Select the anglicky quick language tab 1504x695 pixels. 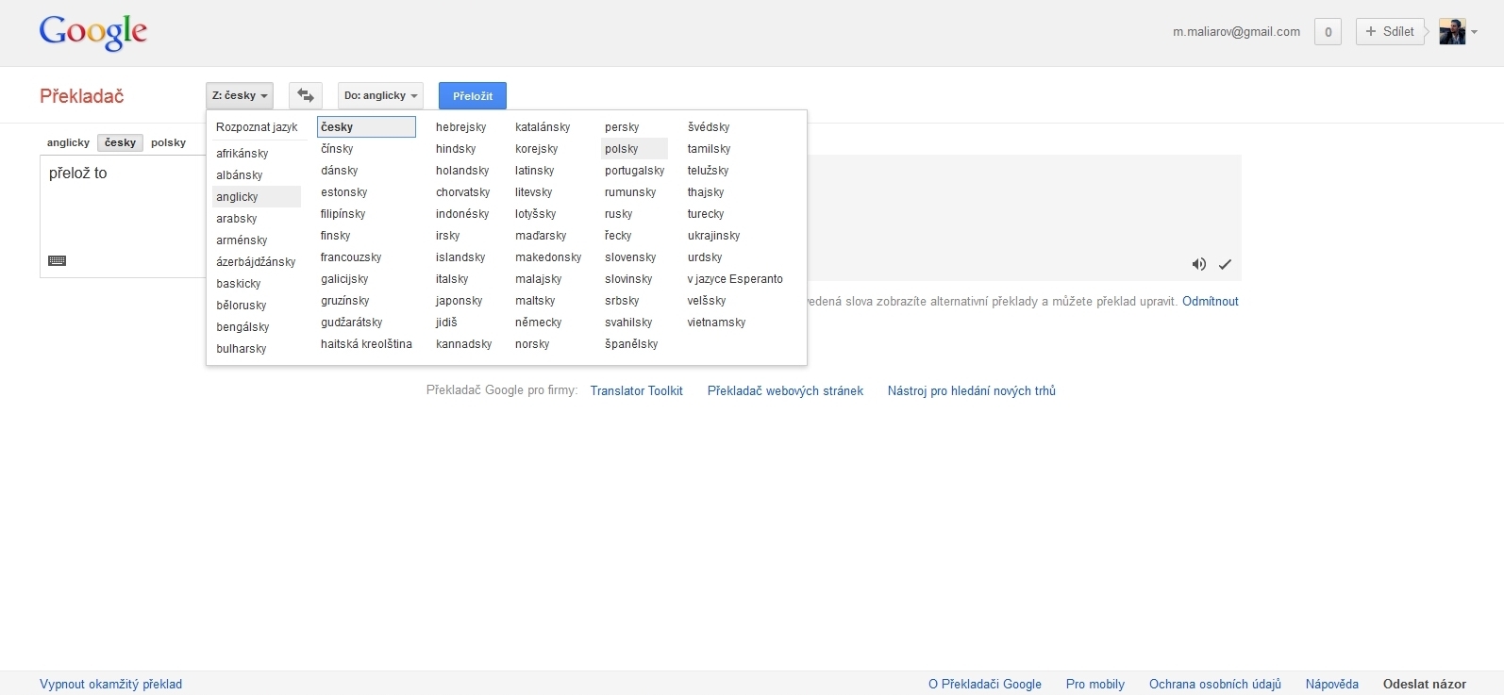[x=68, y=142]
